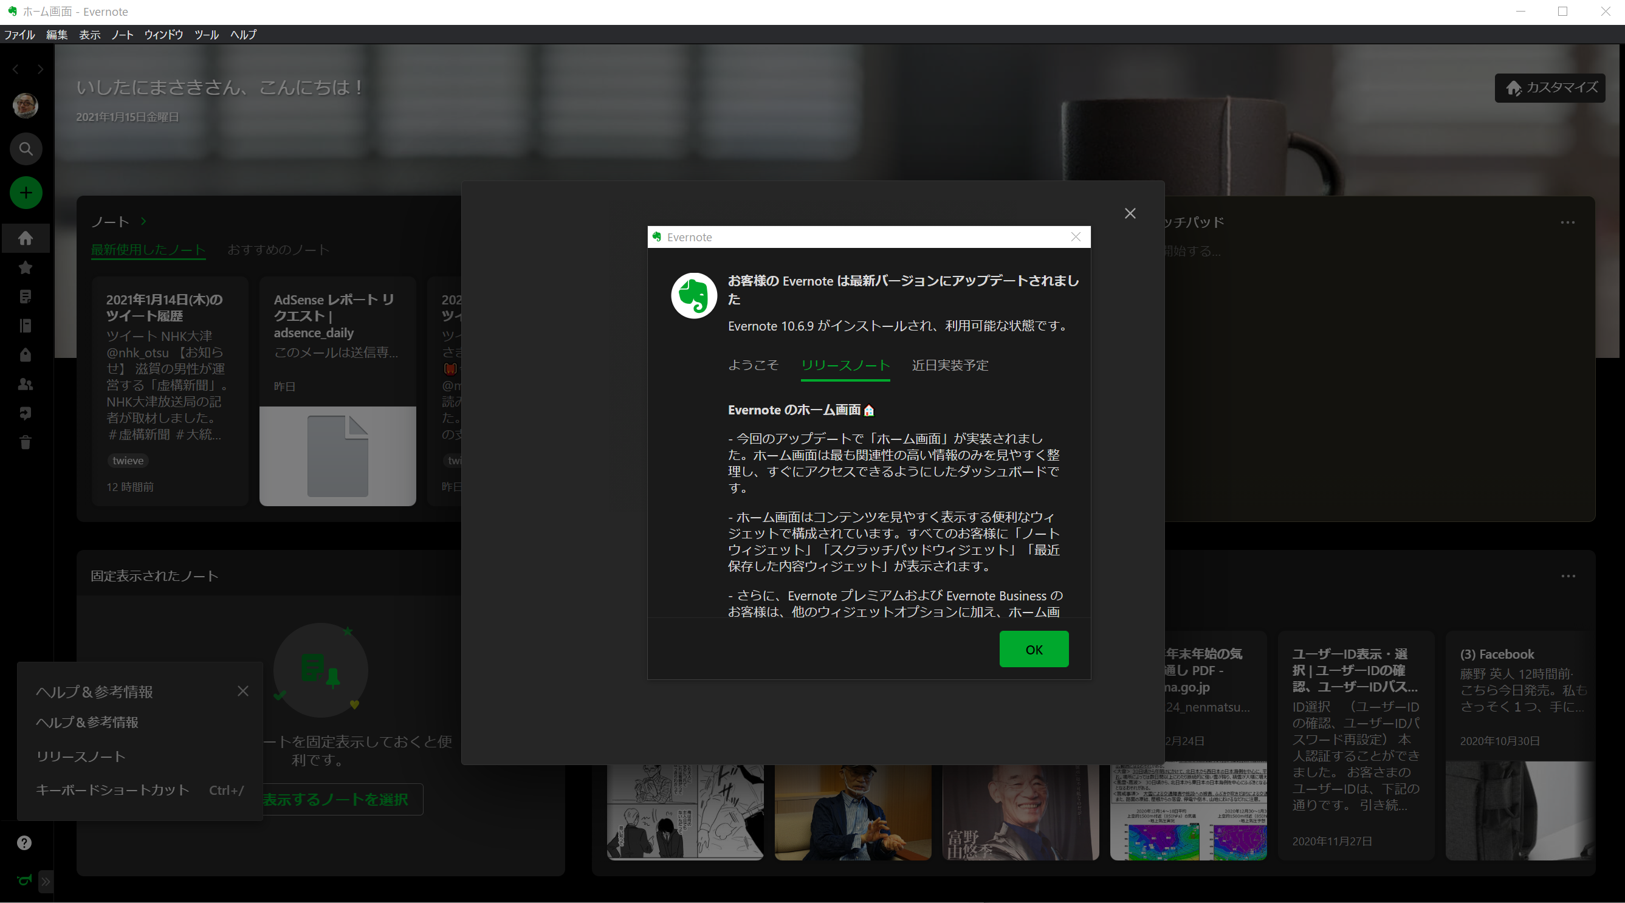Open the scratch pad widget options menu
Image resolution: width=1625 pixels, height=903 pixels.
(1568, 222)
